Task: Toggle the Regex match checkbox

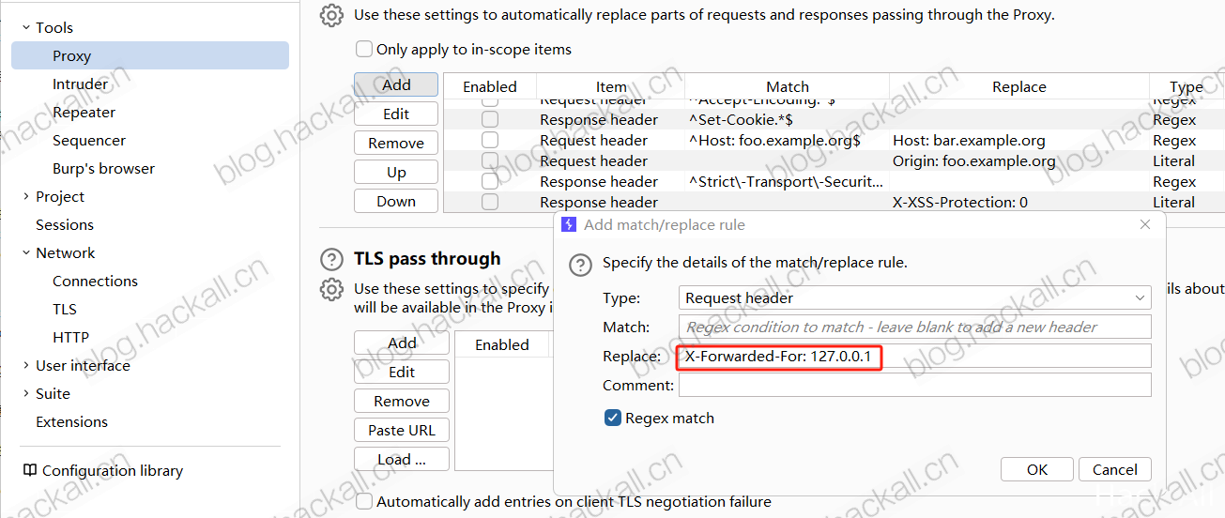Action: tap(613, 418)
